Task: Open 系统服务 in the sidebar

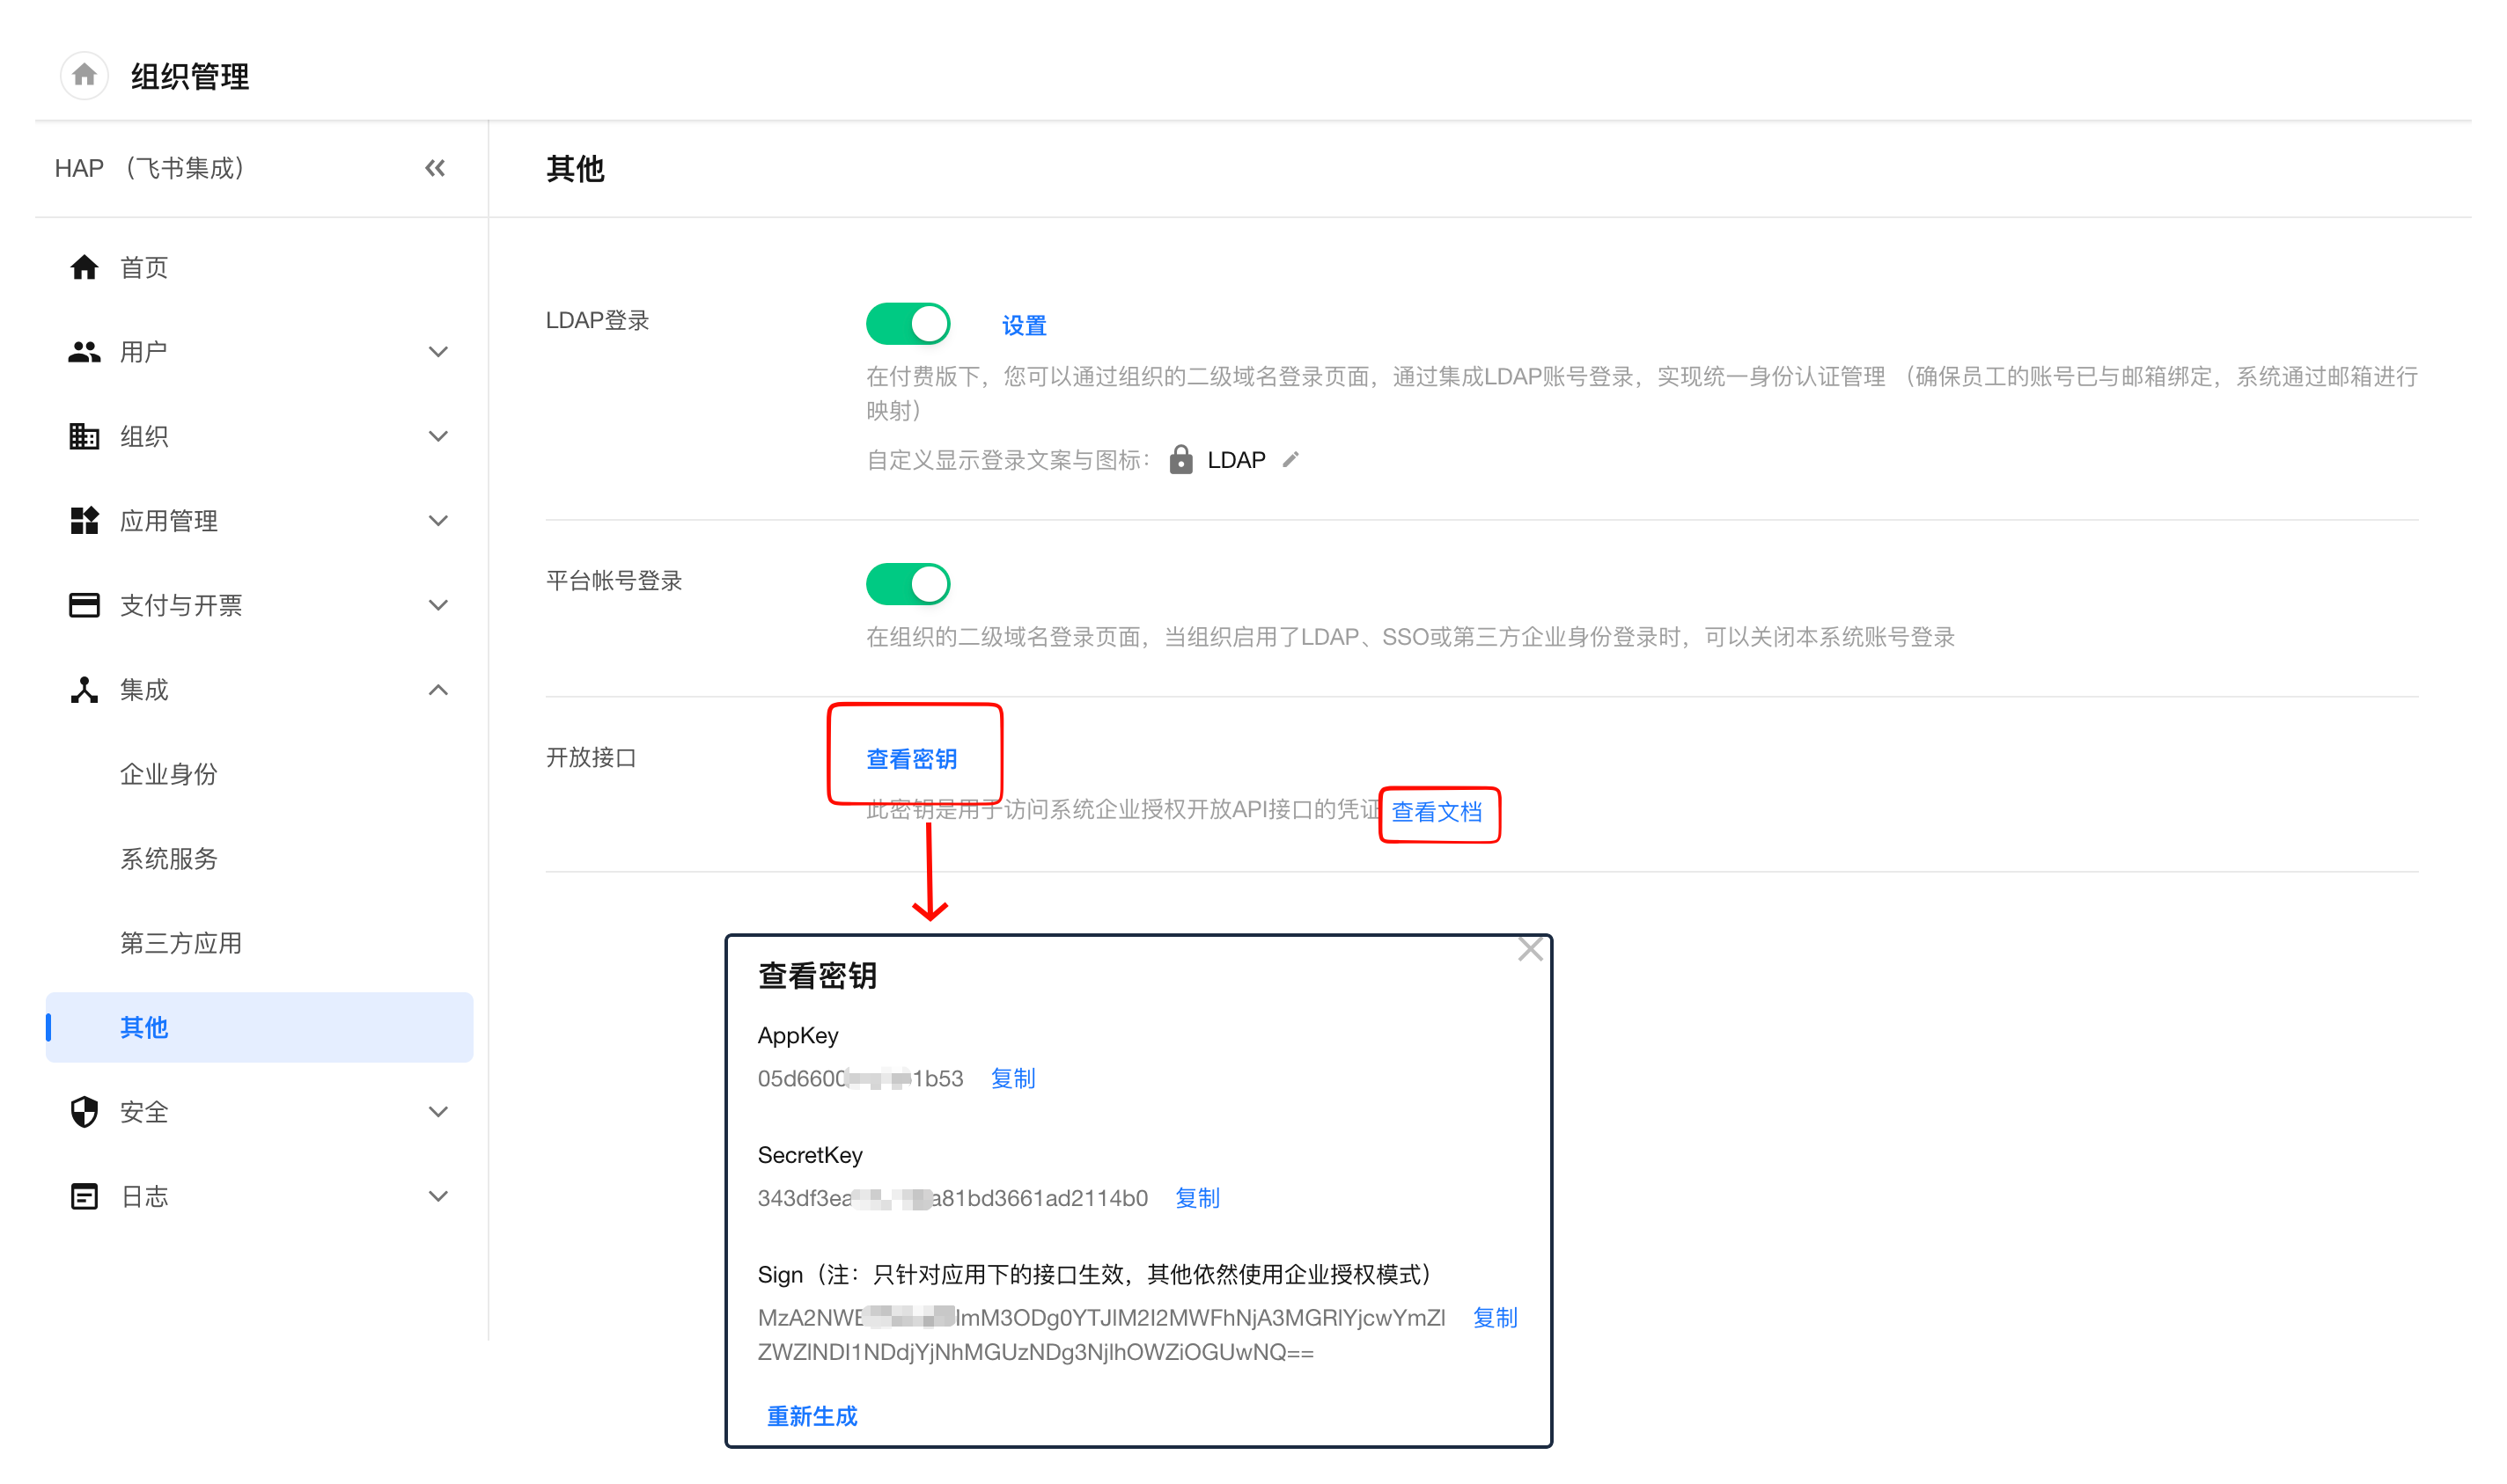Action: 168,858
